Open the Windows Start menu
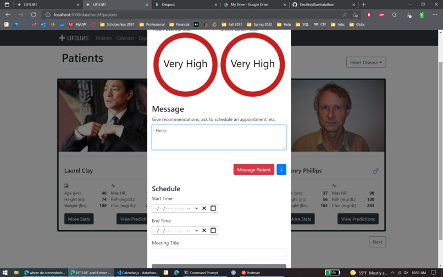Screen dimensions: 443x277 5,273
